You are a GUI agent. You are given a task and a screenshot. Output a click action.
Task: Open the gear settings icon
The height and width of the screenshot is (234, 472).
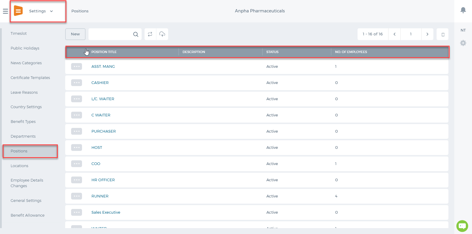[x=463, y=43]
